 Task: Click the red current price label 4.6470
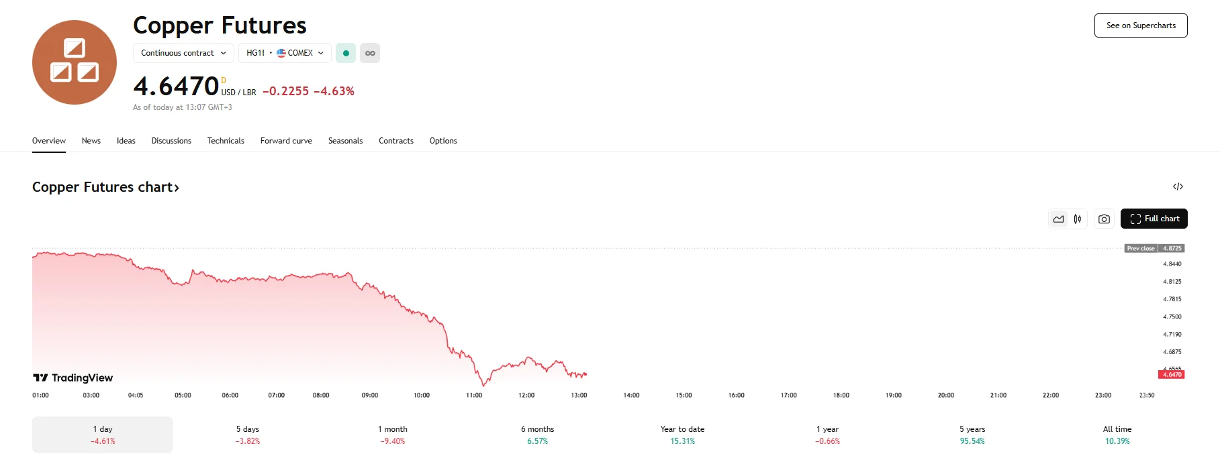[x=1172, y=374]
